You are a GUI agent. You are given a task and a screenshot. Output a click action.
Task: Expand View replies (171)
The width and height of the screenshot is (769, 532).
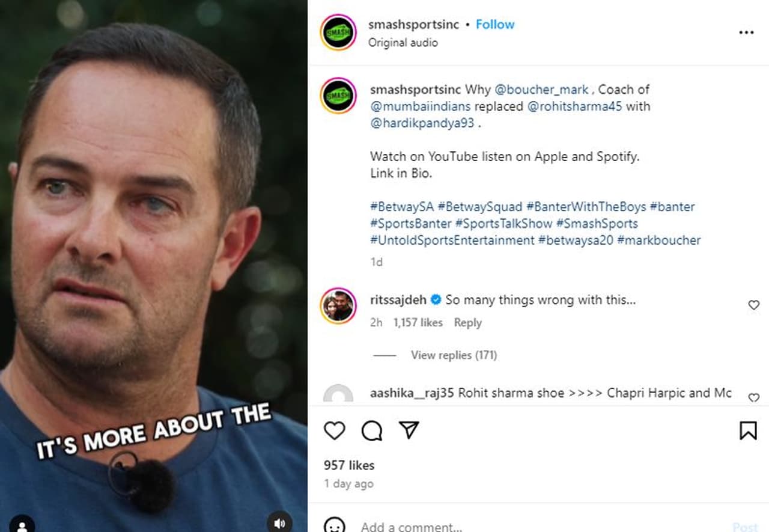pos(454,355)
